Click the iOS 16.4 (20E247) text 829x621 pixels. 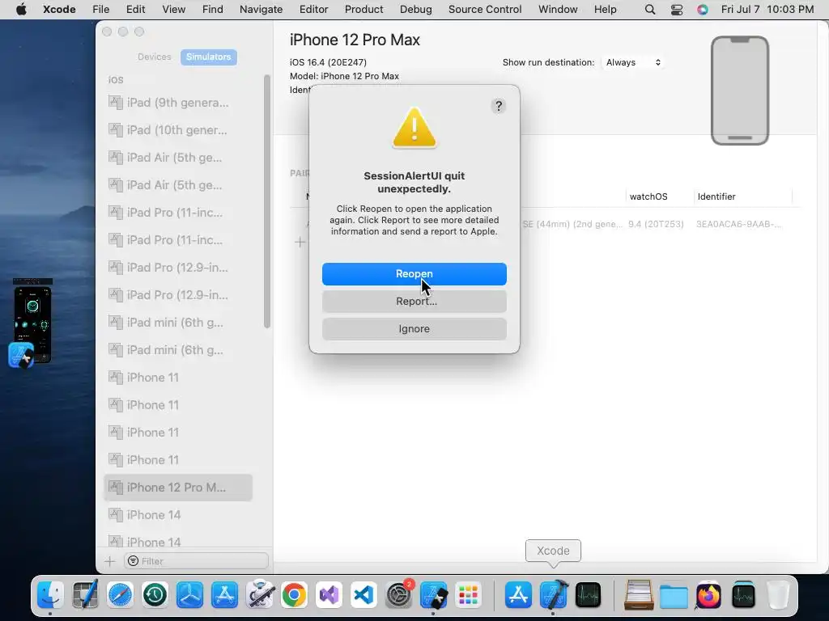pos(328,62)
